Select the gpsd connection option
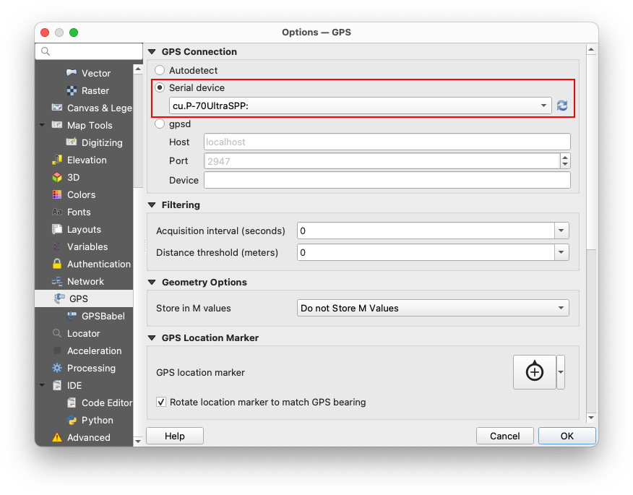This screenshot has width=633, height=495. (160, 124)
